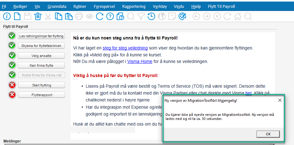
Task: Click the blue refresh arrow icon
Action: [100, 16]
